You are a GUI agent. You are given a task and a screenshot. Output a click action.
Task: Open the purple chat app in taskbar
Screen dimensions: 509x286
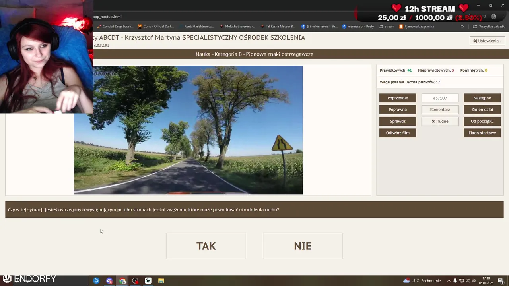click(x=109, y=281)
